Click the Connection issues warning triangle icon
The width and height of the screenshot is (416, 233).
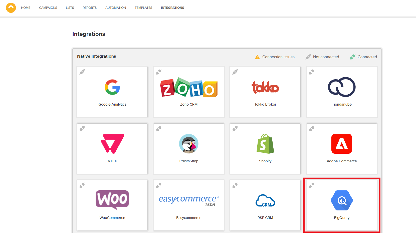(257, 57)
